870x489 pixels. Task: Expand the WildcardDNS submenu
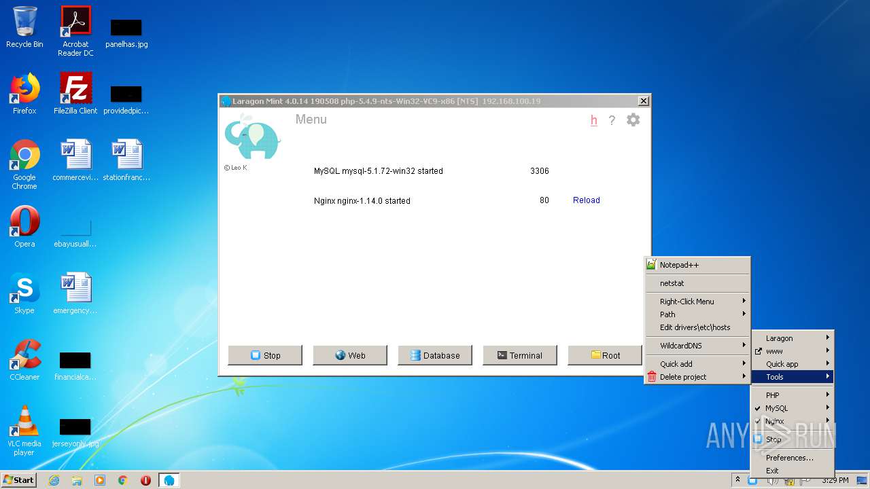(697, 346)
